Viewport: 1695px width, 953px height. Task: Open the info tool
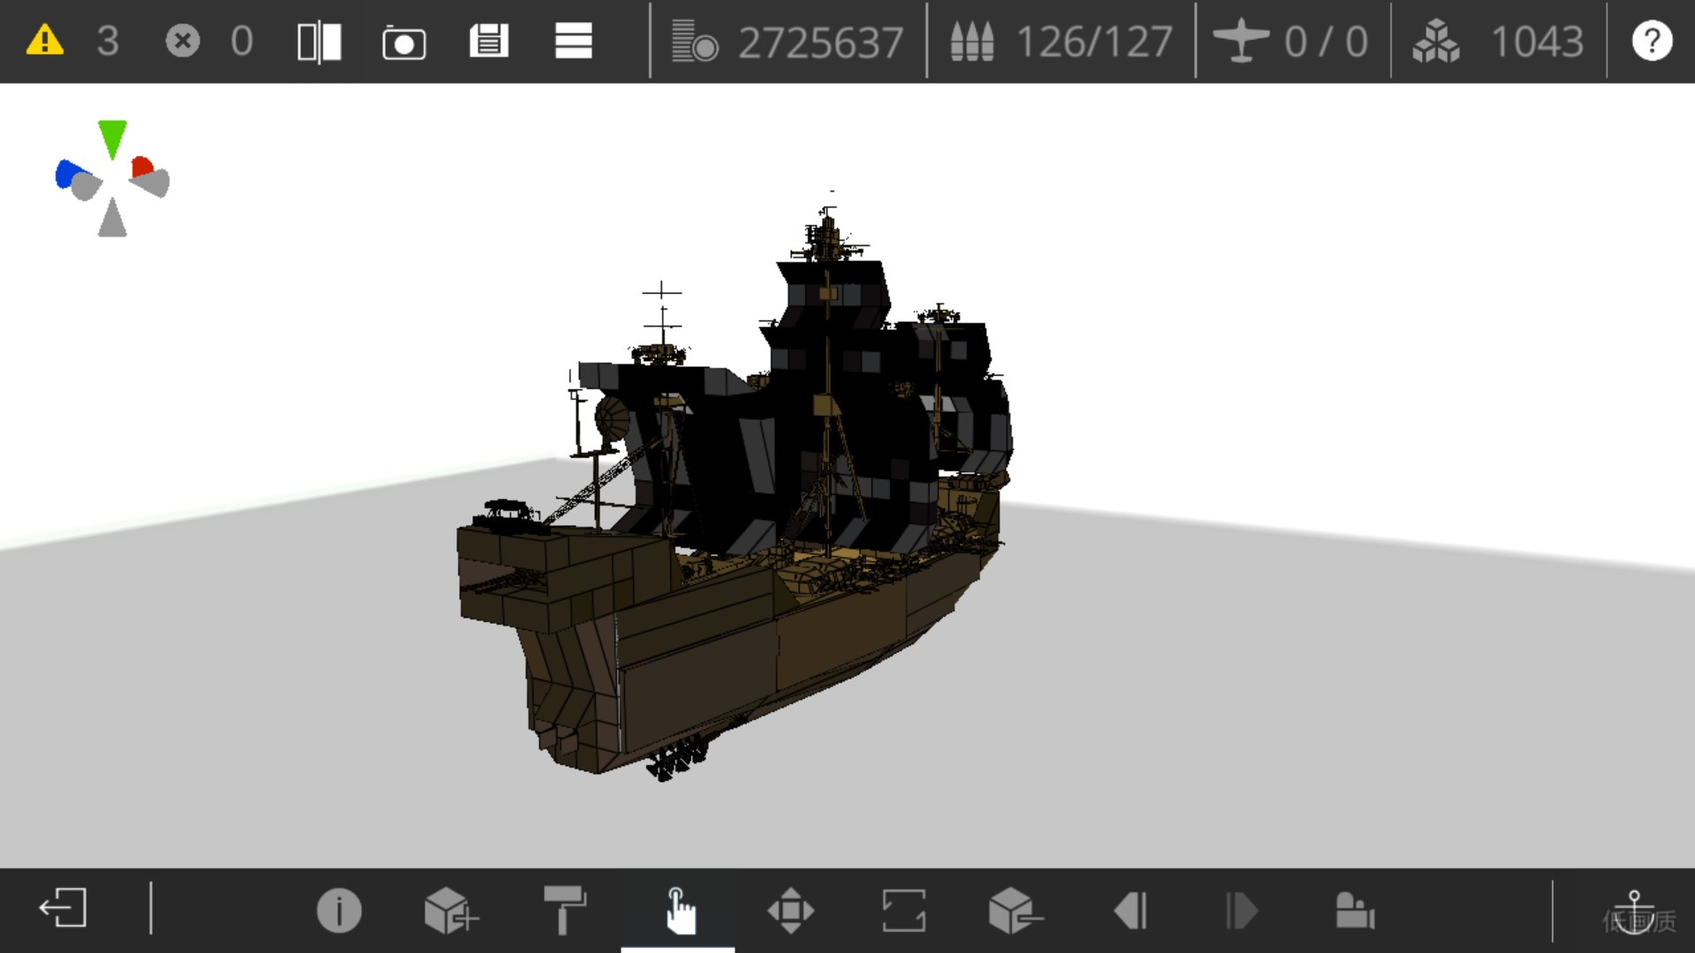click(x=339, y=910)
